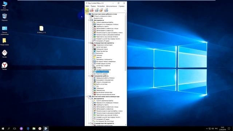Click the taskbar search magnifier icon

9,128
